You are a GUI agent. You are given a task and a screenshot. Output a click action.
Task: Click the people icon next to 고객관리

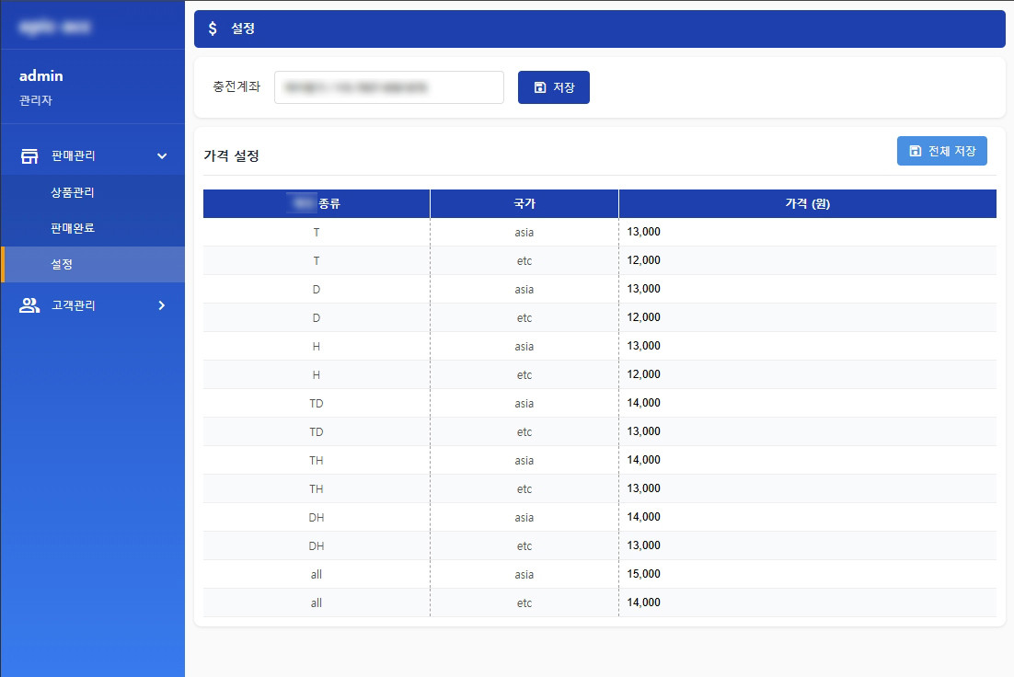29,305
